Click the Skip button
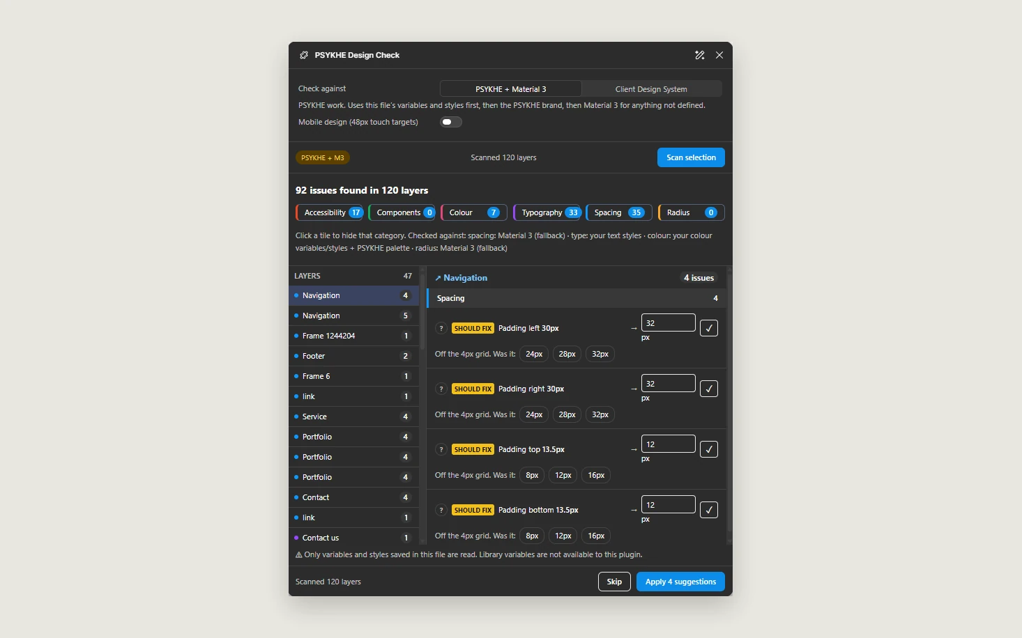The width and height of the screenshot is (1022, 638). [x=614, y=582]
